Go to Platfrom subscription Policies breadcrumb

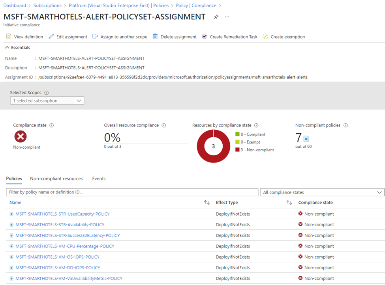(118, 6)
